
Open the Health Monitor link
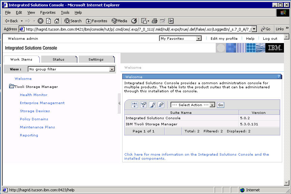point(34,95)
